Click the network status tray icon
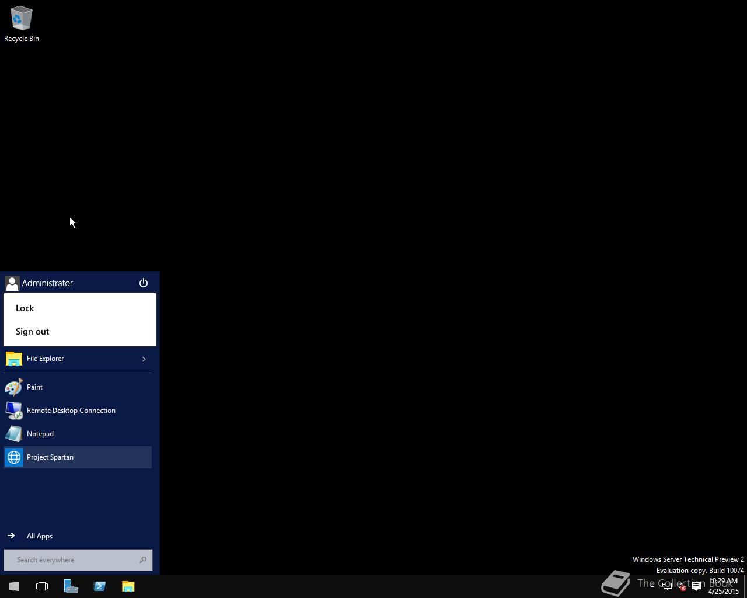 coord(667,586)
